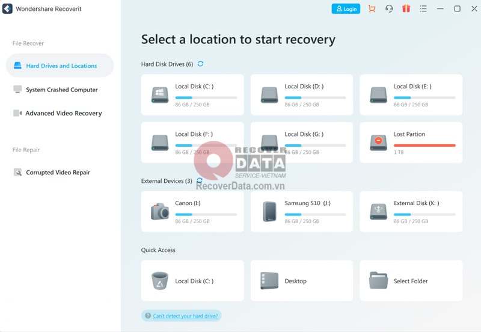This screenshot has height=332, width=481.
Task: Click the Advanced Video Recovery camera icon
Action: pos(17,113)
